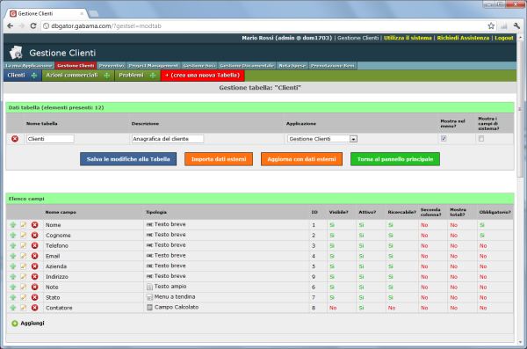Click the Campo Calcolato type text
527x349 pixels.
tap(177, 308)
